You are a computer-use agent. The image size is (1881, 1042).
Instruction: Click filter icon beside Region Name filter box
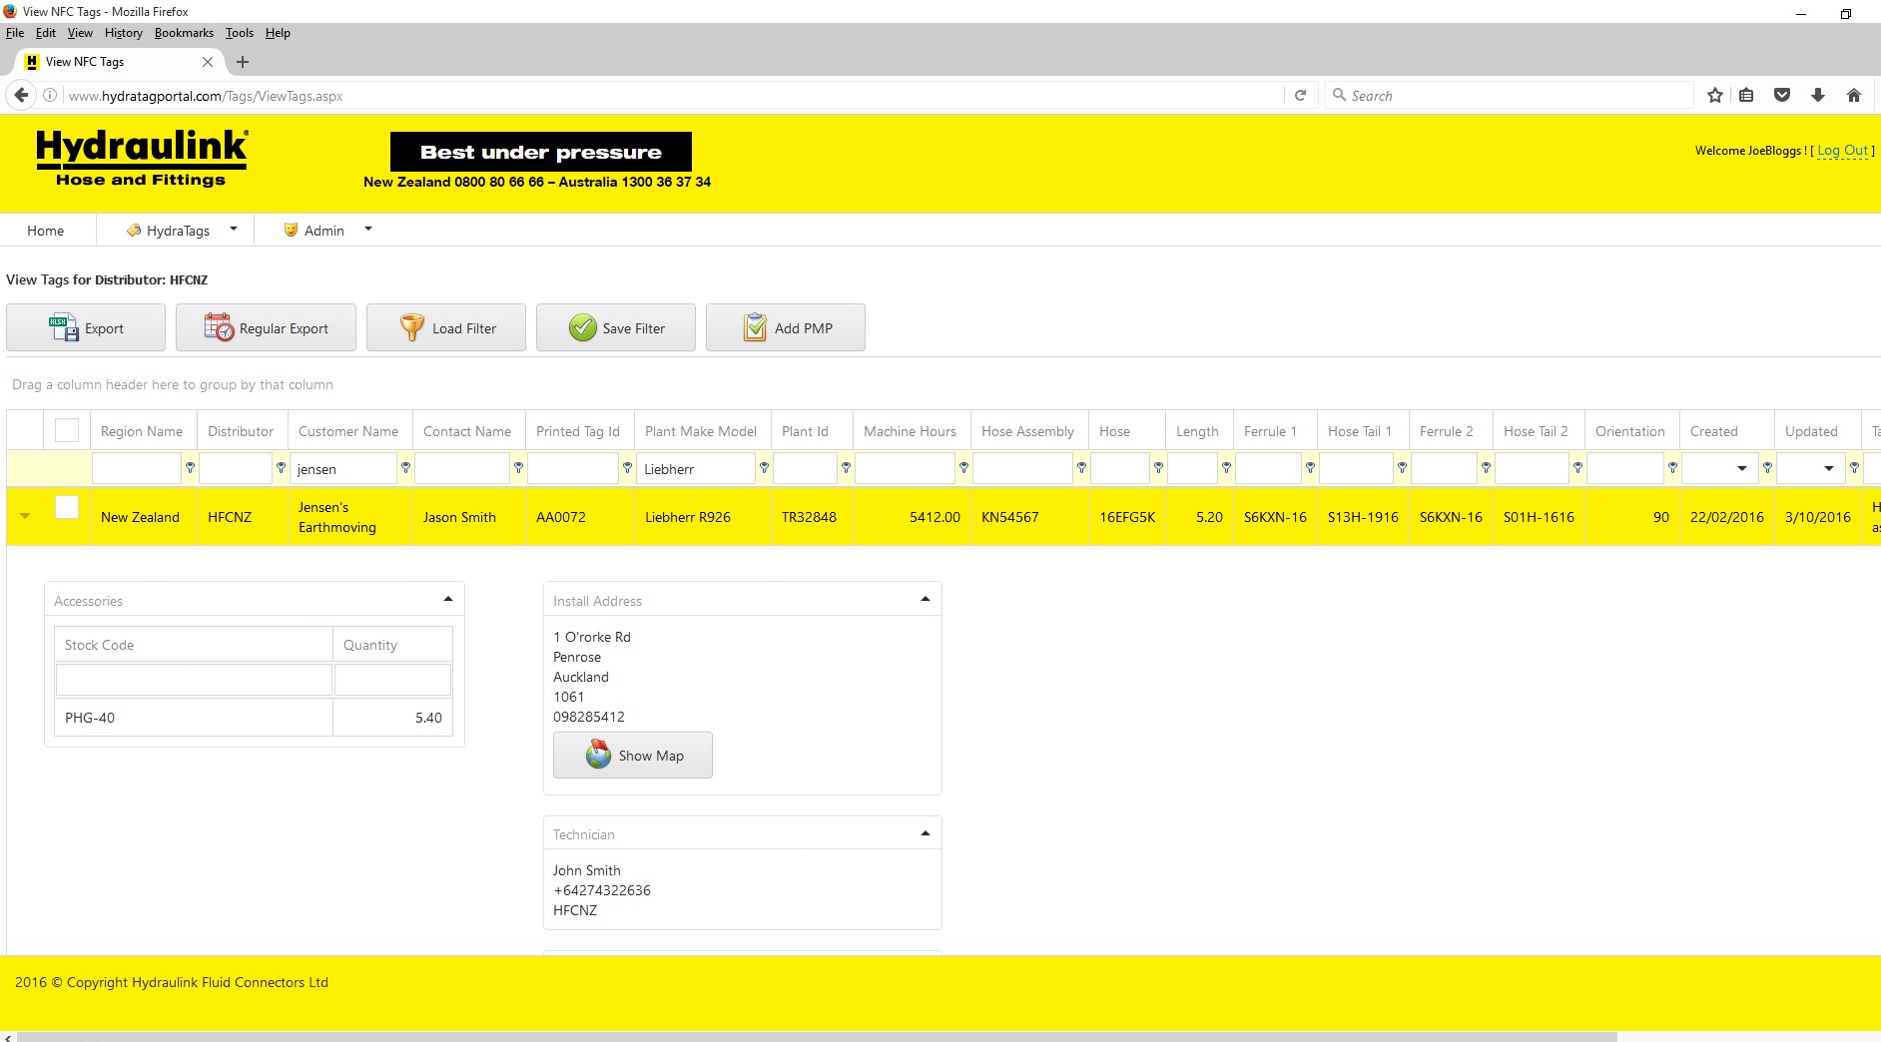point(190,468)
